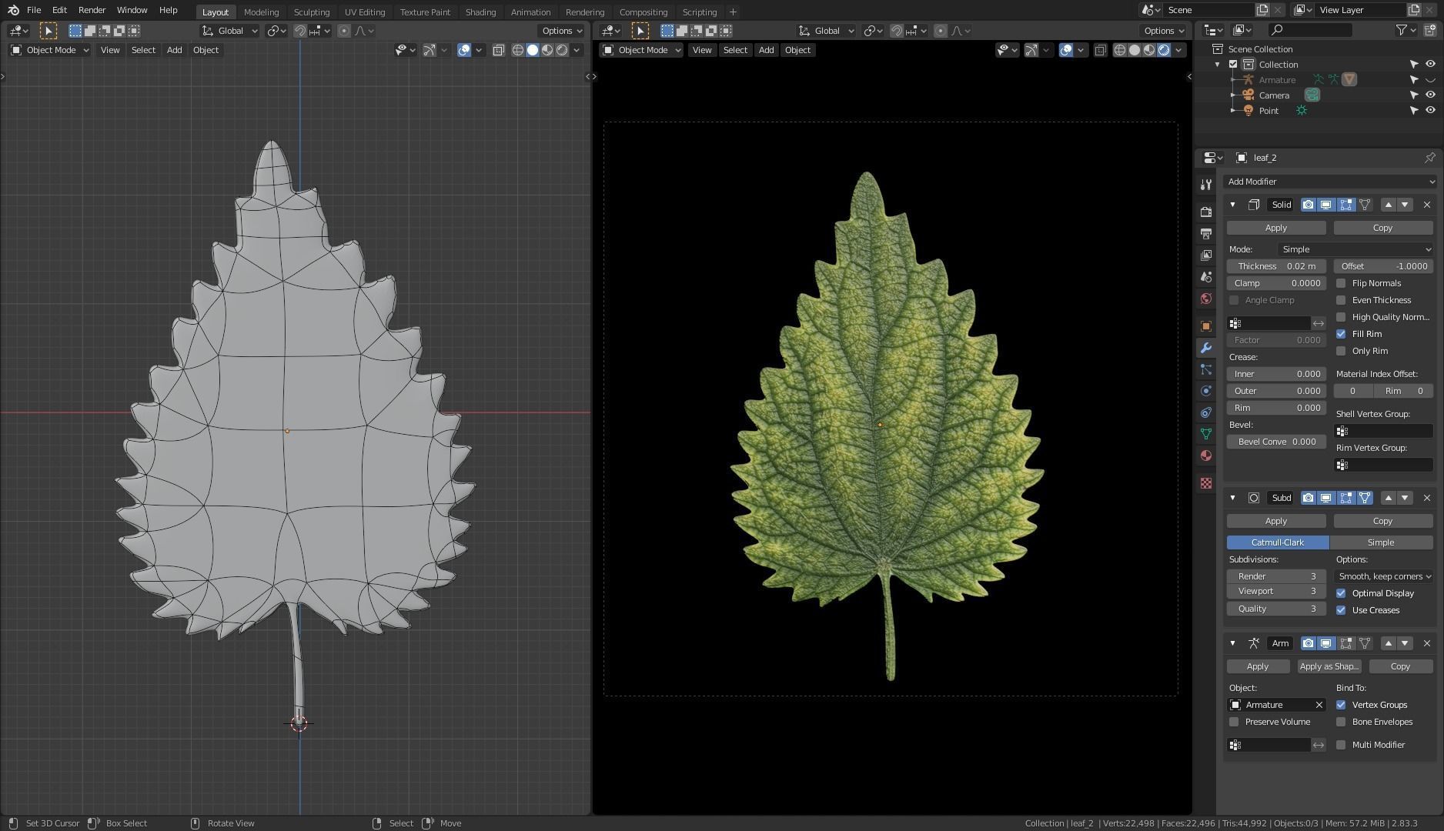This screenshot has width=1444, height=831.
Task: Open the Material properties tab
Action: [1206, 456]
